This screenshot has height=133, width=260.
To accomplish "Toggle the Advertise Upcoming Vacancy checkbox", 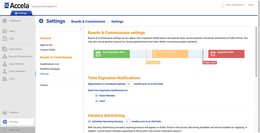I will 89,122.
